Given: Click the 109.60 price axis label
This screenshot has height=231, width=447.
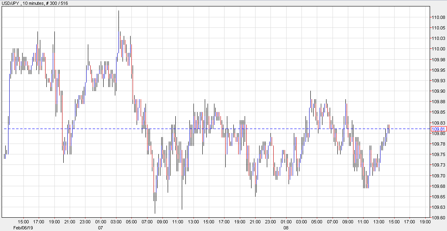Looking at the screenshot, I should point(438,218).
